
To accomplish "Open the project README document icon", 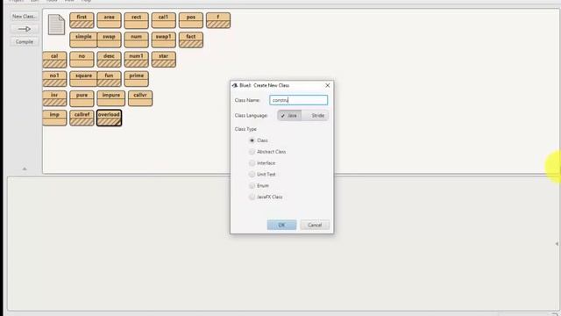I will tap(56, 25).
